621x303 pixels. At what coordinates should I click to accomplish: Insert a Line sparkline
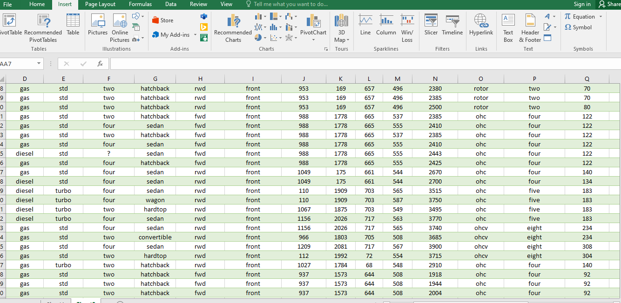point(365,26)
